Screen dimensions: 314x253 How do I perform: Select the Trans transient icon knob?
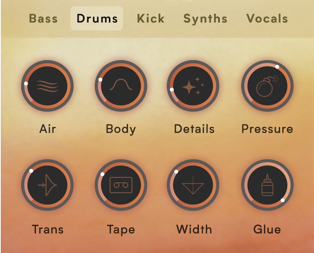tap(47, 185)
